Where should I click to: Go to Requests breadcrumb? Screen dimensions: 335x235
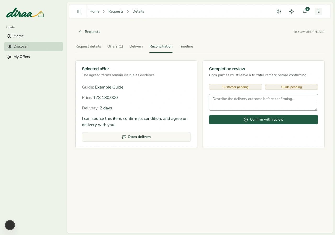coord(116,11)
